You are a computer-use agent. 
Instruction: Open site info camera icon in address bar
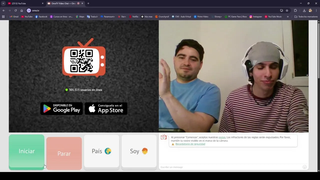pos(29,10)
